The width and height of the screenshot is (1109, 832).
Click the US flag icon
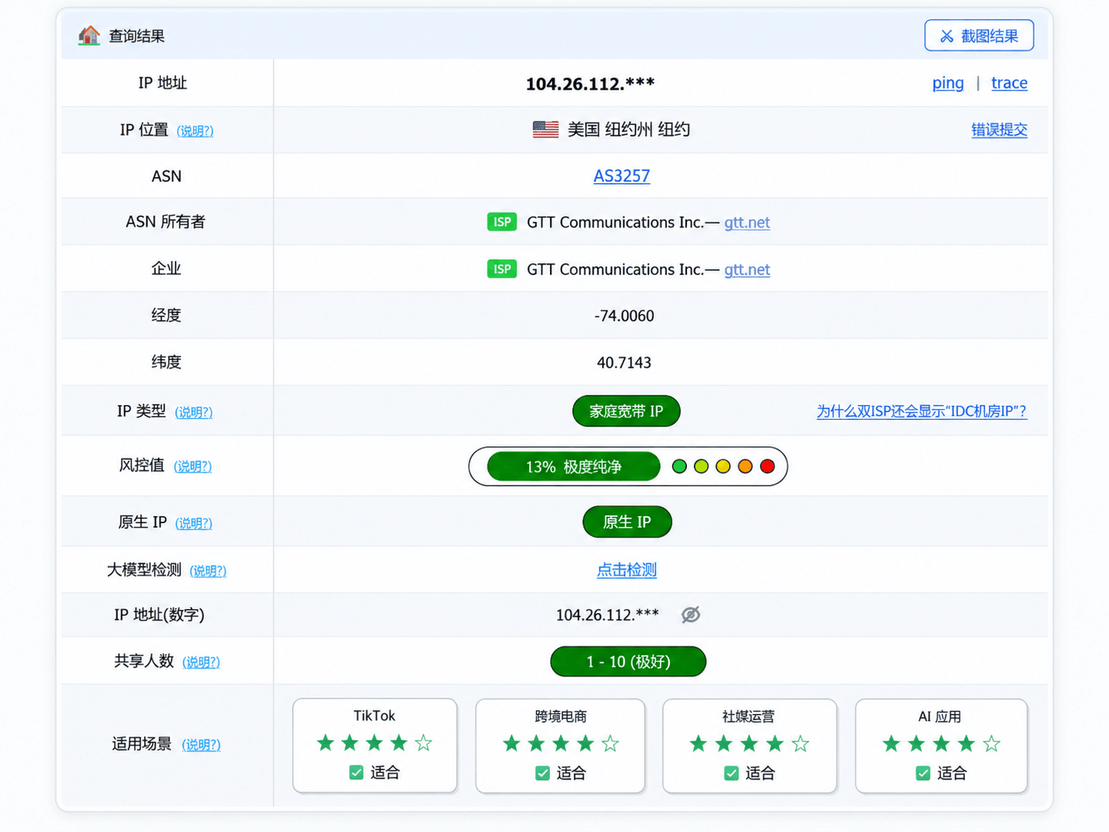point(545,129)
